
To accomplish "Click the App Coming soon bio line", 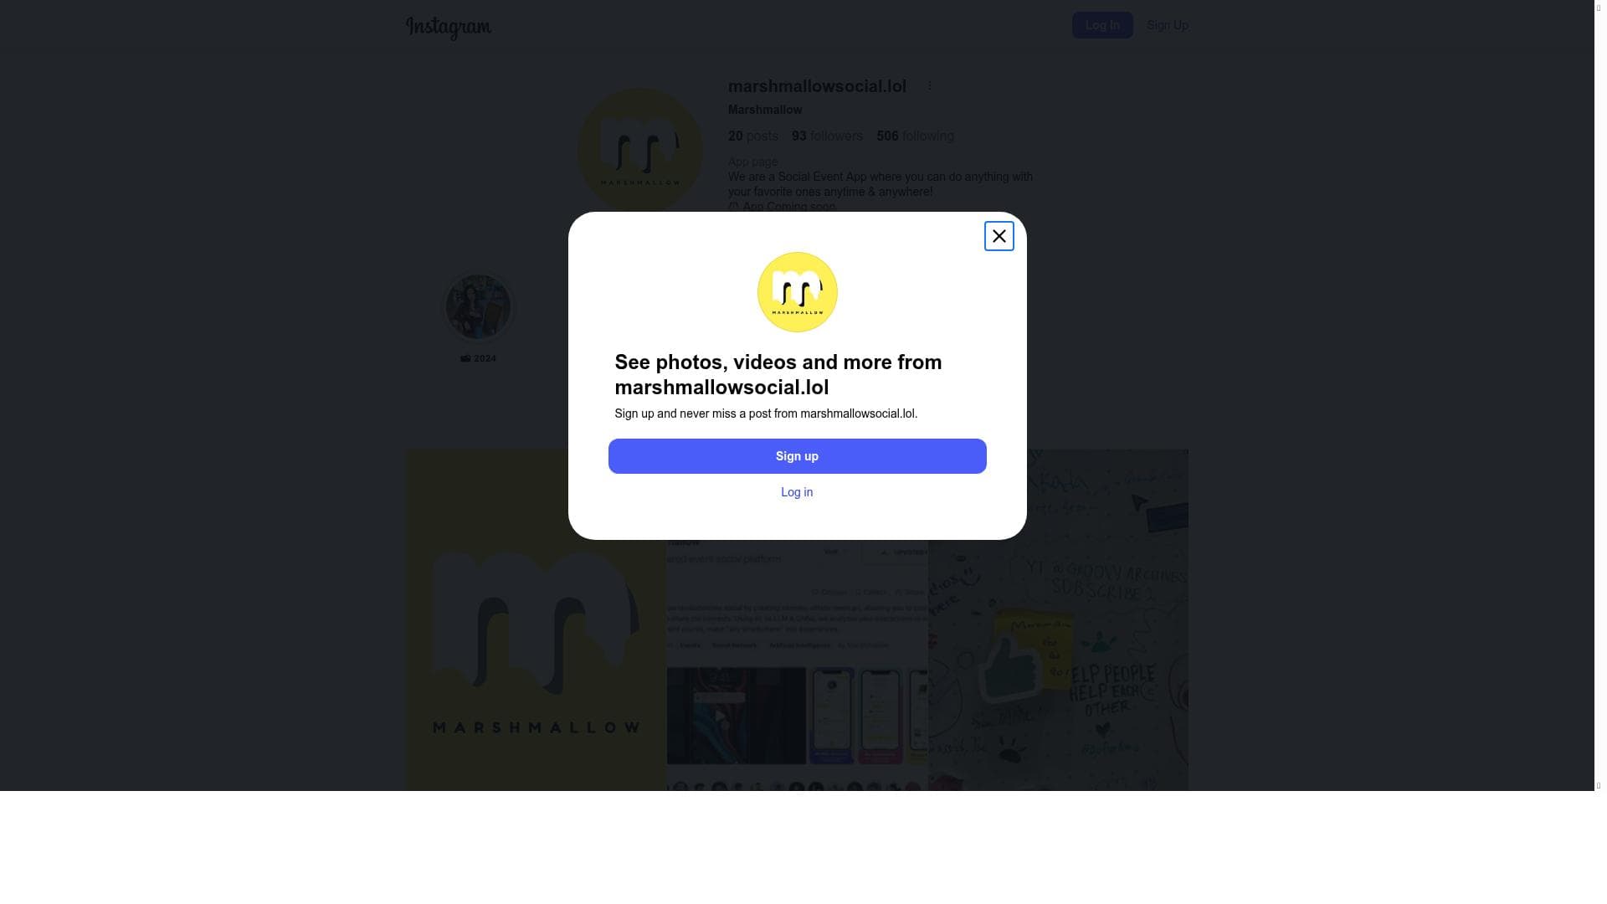I will click(782, 207).
